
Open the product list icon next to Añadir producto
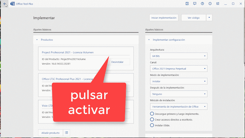pyautogui.click(x=66, y=133)
